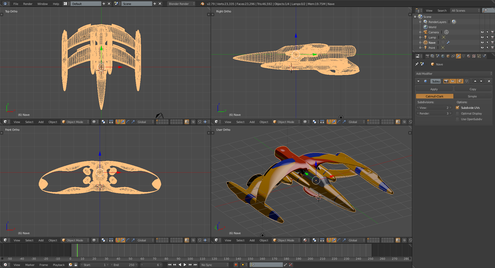Open the No Sync playback dropdown
495x268 pixels.
point(215,265)
